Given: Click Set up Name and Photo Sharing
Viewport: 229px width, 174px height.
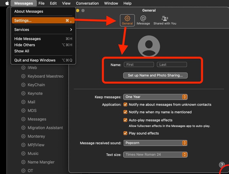Looking at the screenshot, I should (x=155, y=75).
